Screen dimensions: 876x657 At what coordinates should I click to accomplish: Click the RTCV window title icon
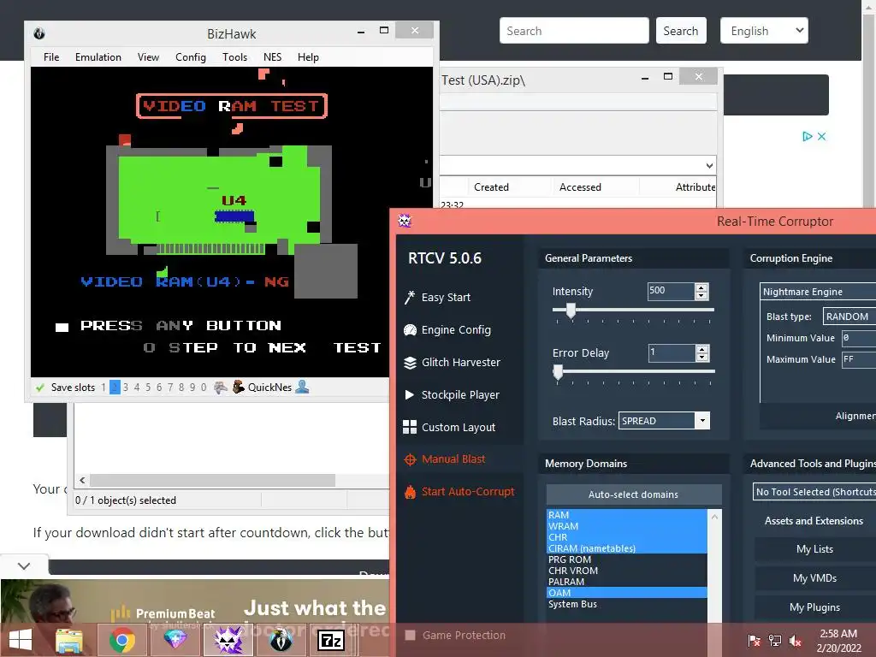click(405, 221)
